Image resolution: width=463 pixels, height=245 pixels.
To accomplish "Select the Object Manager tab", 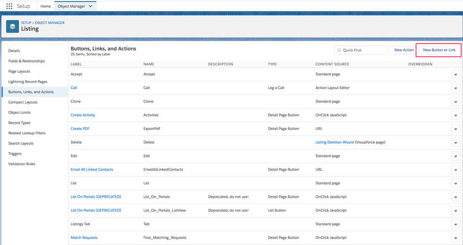I will coord(71,6).
